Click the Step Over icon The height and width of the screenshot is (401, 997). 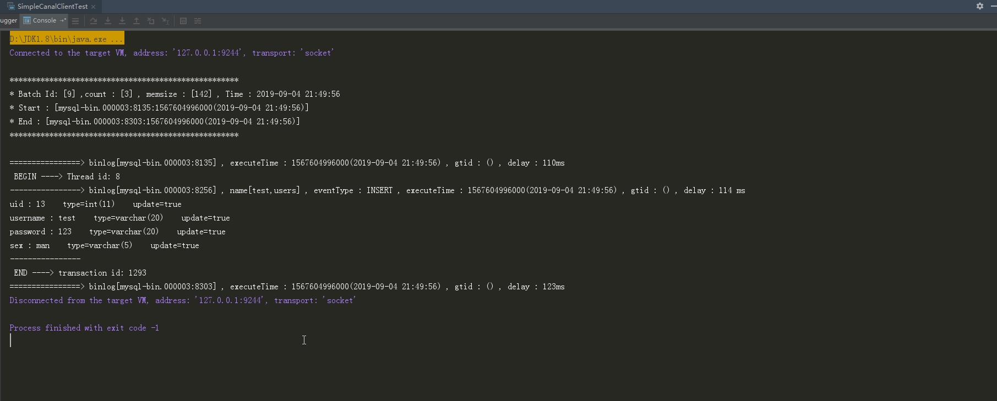coord(94,21)
